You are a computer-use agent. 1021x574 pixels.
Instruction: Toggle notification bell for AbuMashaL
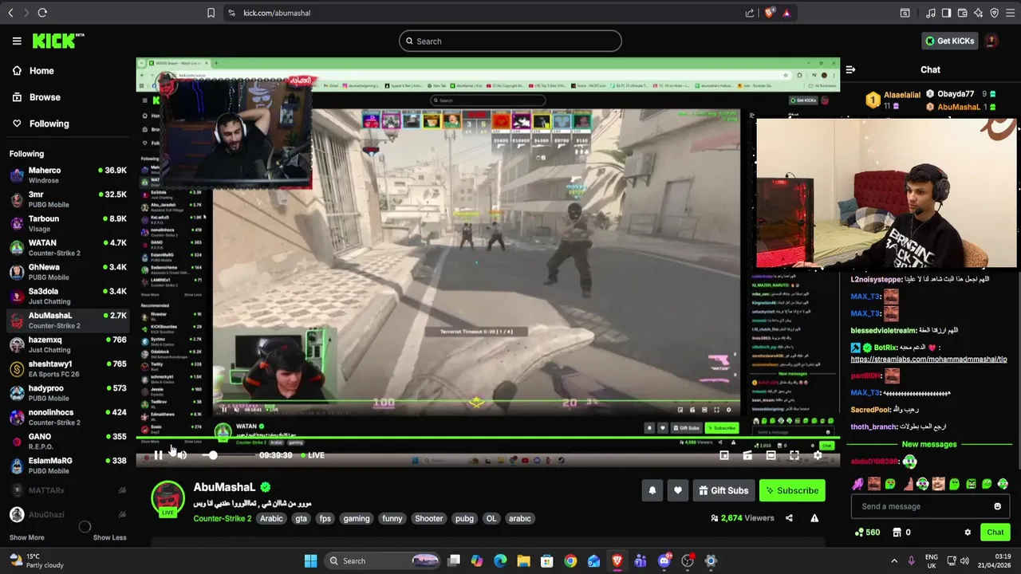pyautogui.click(x=652, y=490)
